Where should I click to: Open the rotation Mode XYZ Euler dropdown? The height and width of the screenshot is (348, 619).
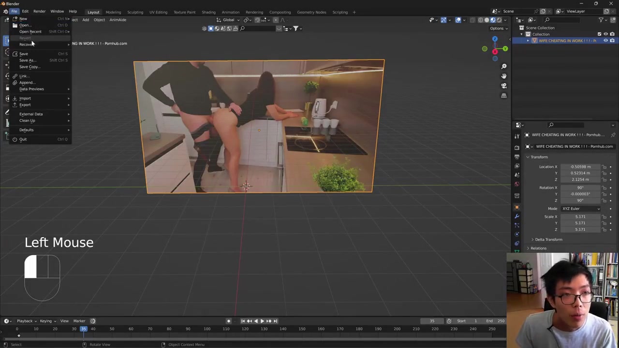click(580, 209)
